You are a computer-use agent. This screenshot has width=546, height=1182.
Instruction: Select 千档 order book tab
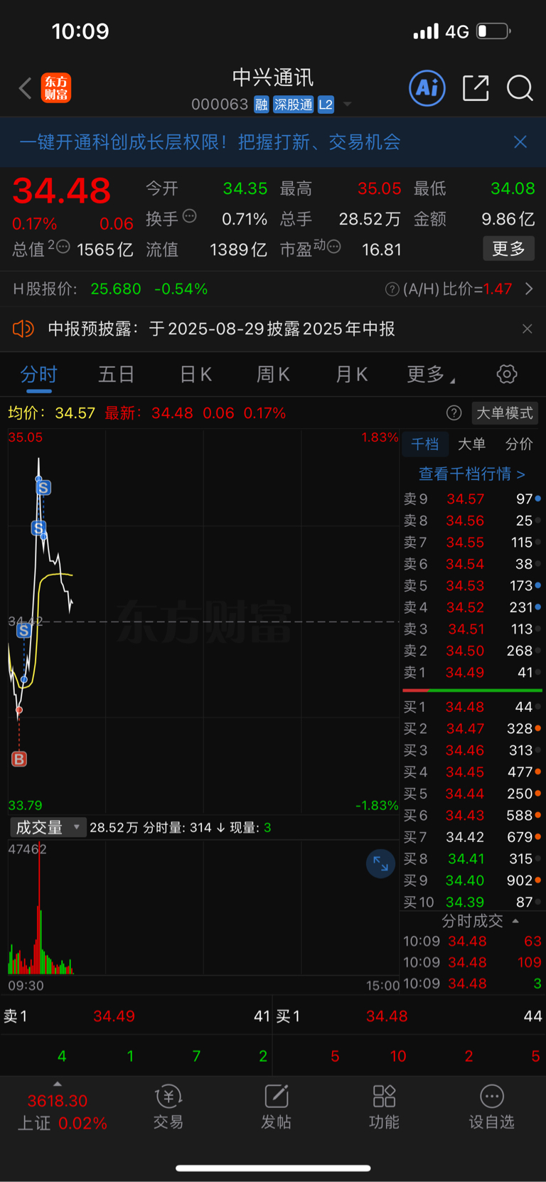pos(424,444)
